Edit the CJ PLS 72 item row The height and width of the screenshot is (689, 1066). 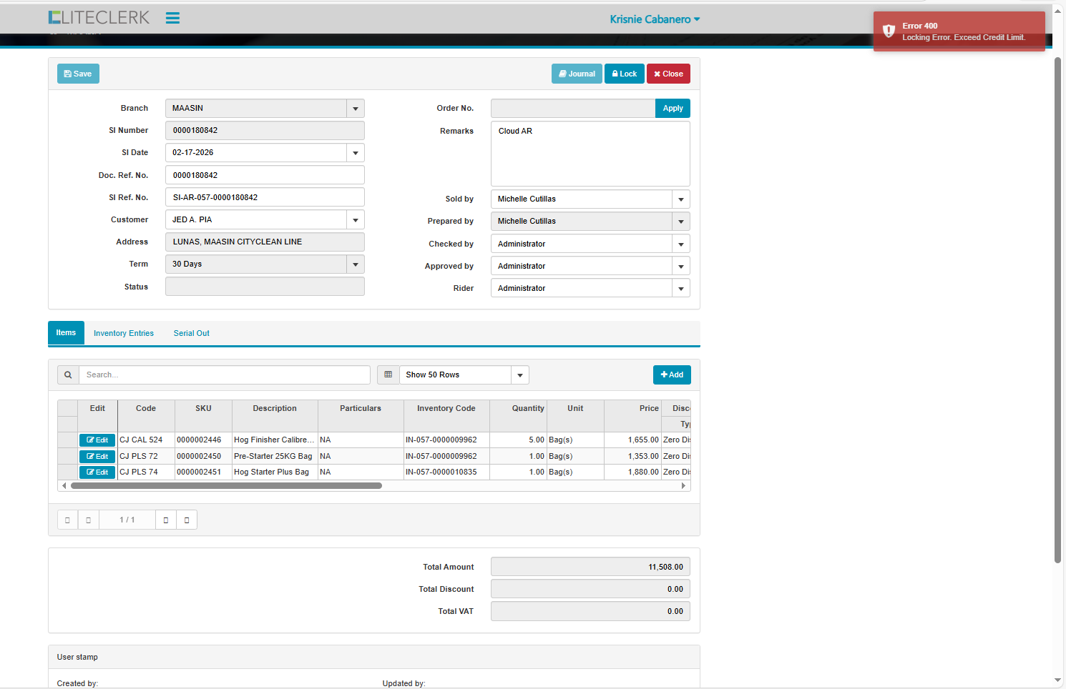pos(97,457)
